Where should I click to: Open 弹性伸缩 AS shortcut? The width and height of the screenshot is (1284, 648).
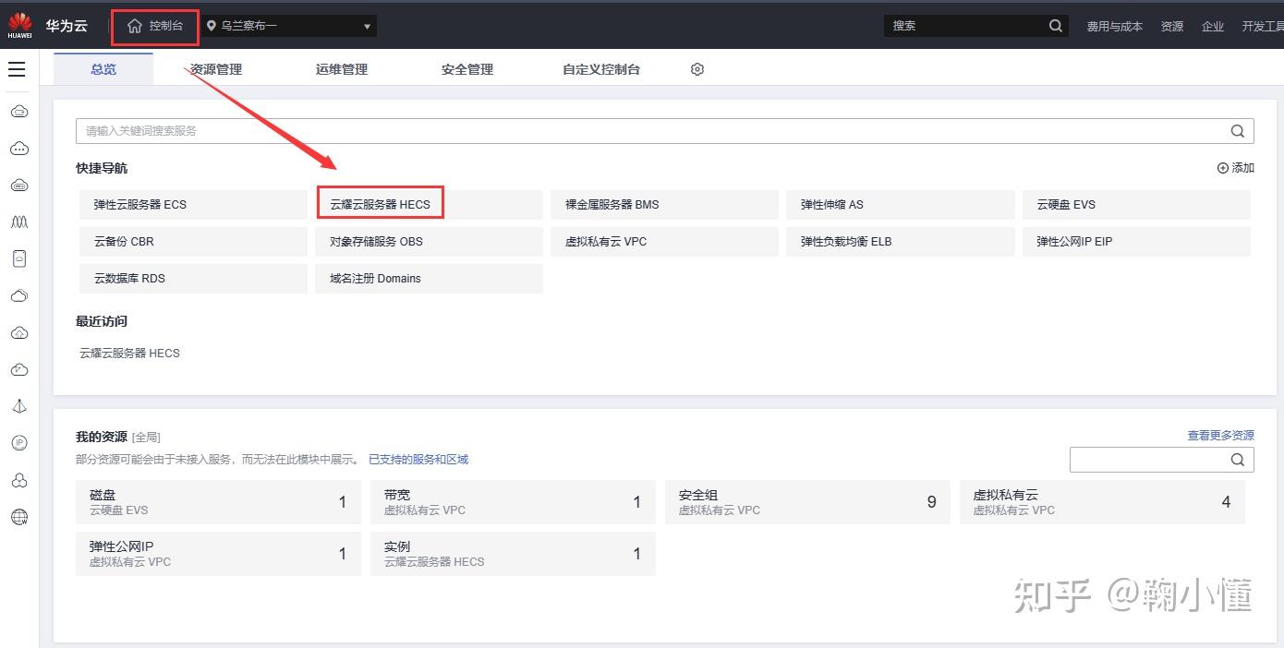[x=901, y=204]
